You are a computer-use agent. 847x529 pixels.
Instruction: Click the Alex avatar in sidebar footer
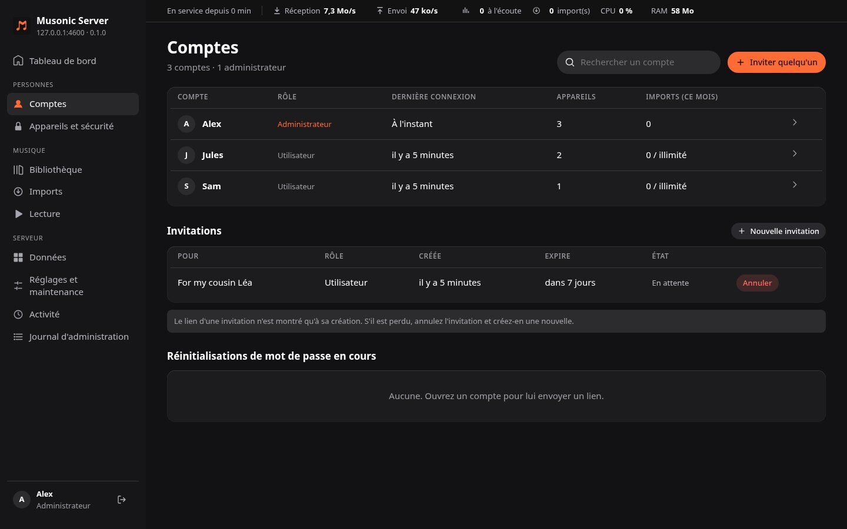point(22,500)
